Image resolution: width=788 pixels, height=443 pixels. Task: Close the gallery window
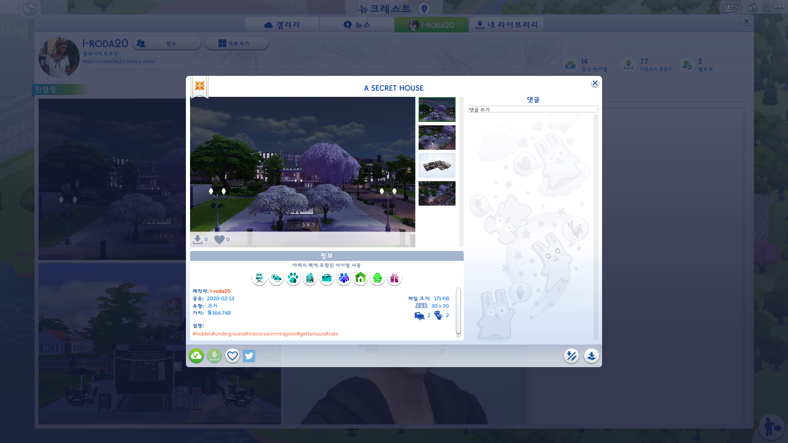747,21
